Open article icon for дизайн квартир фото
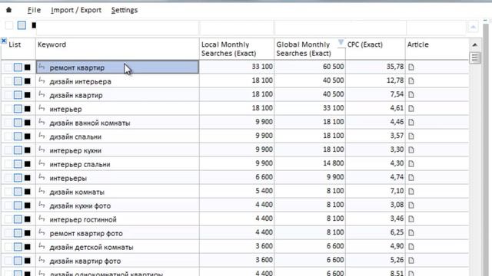This screenshot has width=492, height=276. click(411, 260)
